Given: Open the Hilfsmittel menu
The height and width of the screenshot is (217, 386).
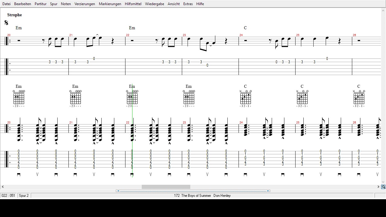Looking at the screenshot, I should pos(133,4).
